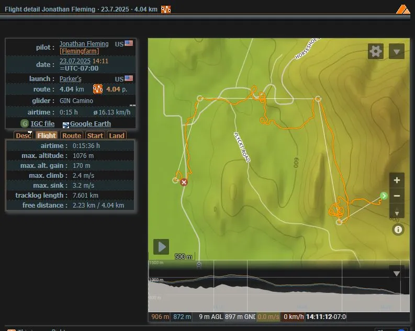Switch to the Land tab
The image size is (415, 331).
(x=117, y=135)
